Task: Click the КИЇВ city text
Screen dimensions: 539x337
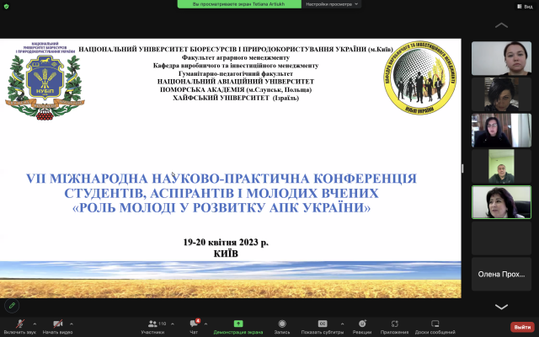Action: [226, 254]
